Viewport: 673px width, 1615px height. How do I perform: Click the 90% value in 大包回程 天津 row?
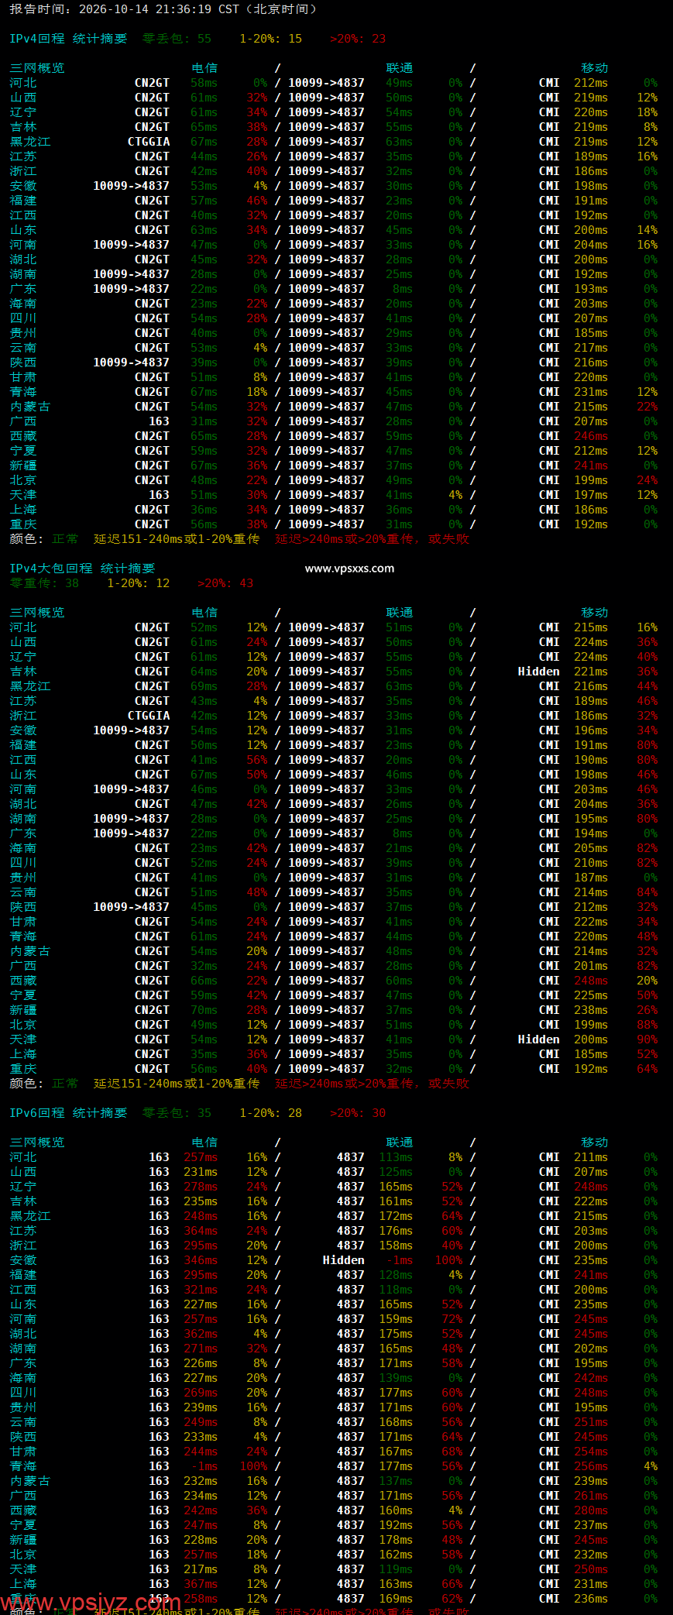[x=647, y=1039]
